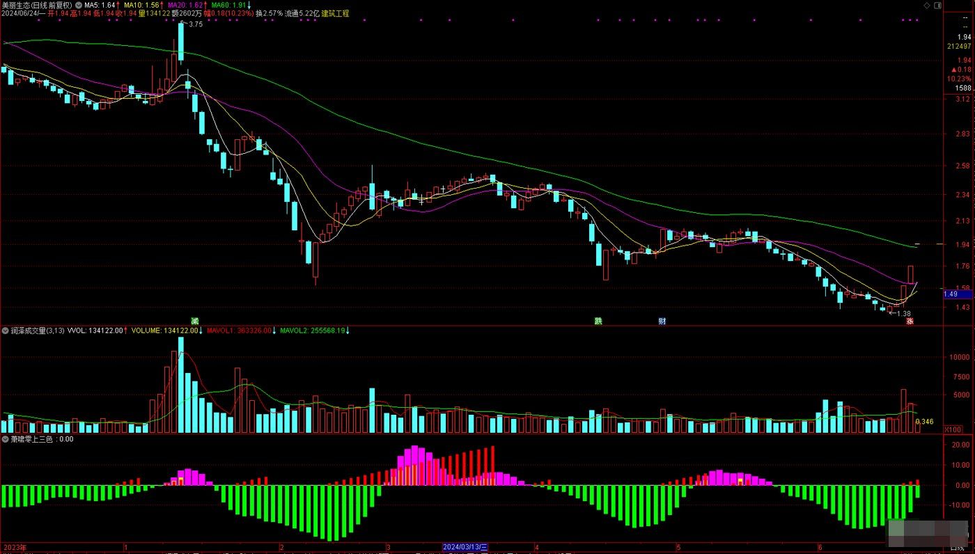Expand the 润泽成交量 indicator dropdown arrow
975x554 pixels.
click(x=5, y=331)
